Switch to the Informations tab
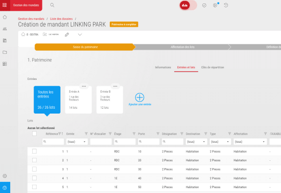 (x=163, y=67)
